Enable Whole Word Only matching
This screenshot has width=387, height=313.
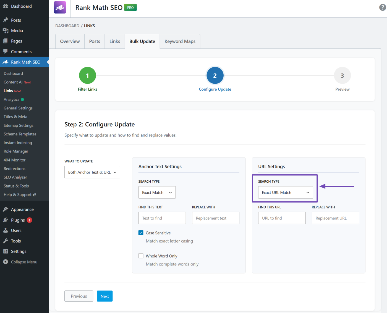click(141, 256)
